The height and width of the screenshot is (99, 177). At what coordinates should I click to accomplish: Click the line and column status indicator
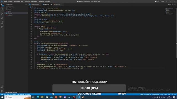tap(145, 94)
